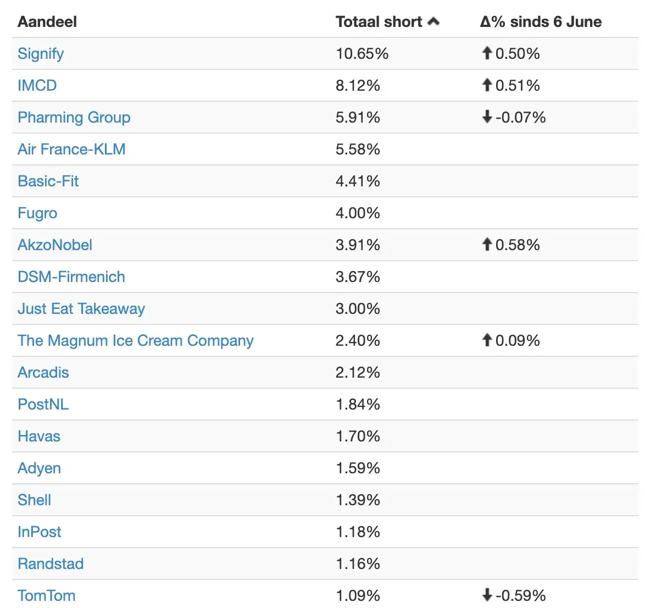Screen dimensions: 645x608
Task: Sort by Δ% sinds 6 June header
Action: (x=541, y=22)
